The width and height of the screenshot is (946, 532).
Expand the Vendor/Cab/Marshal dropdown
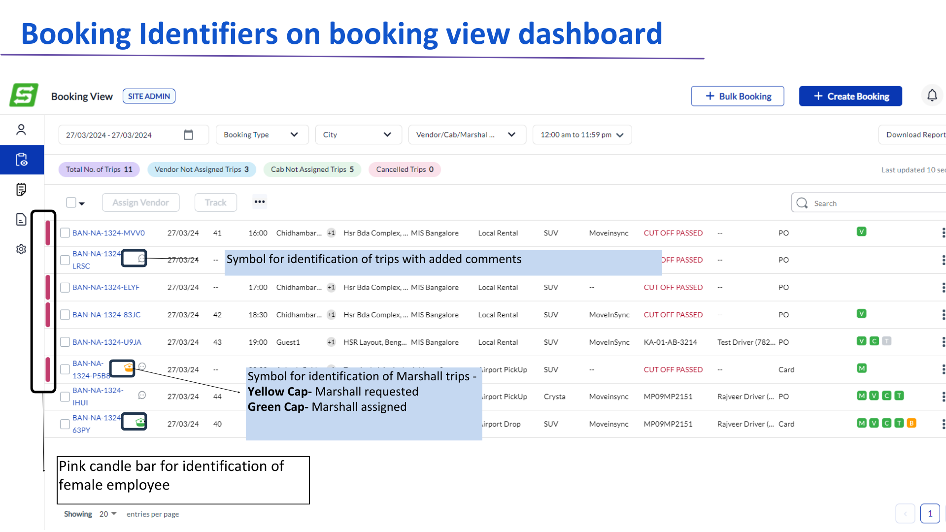tap(466, 135)
